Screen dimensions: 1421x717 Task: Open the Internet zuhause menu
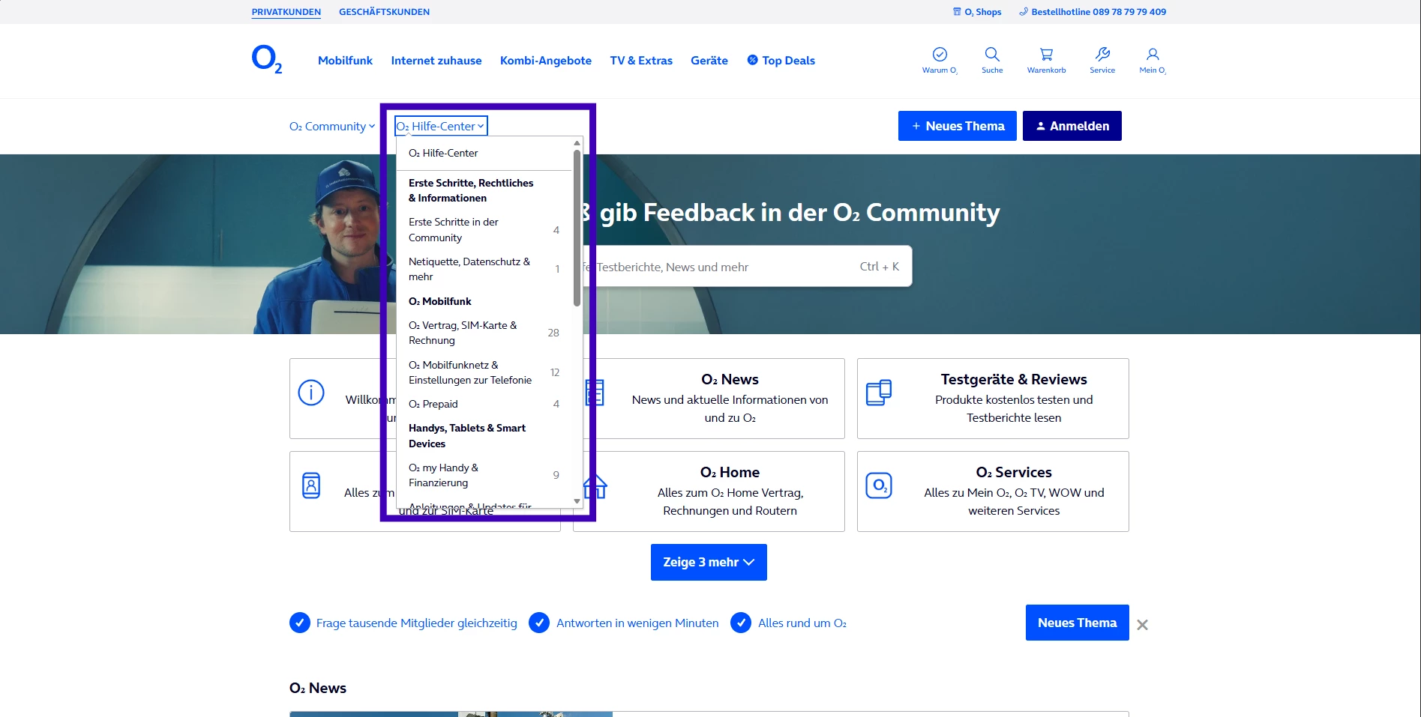[436, 60]
